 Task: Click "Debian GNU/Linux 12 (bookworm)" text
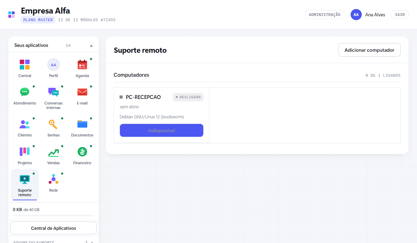coord(152,117)
